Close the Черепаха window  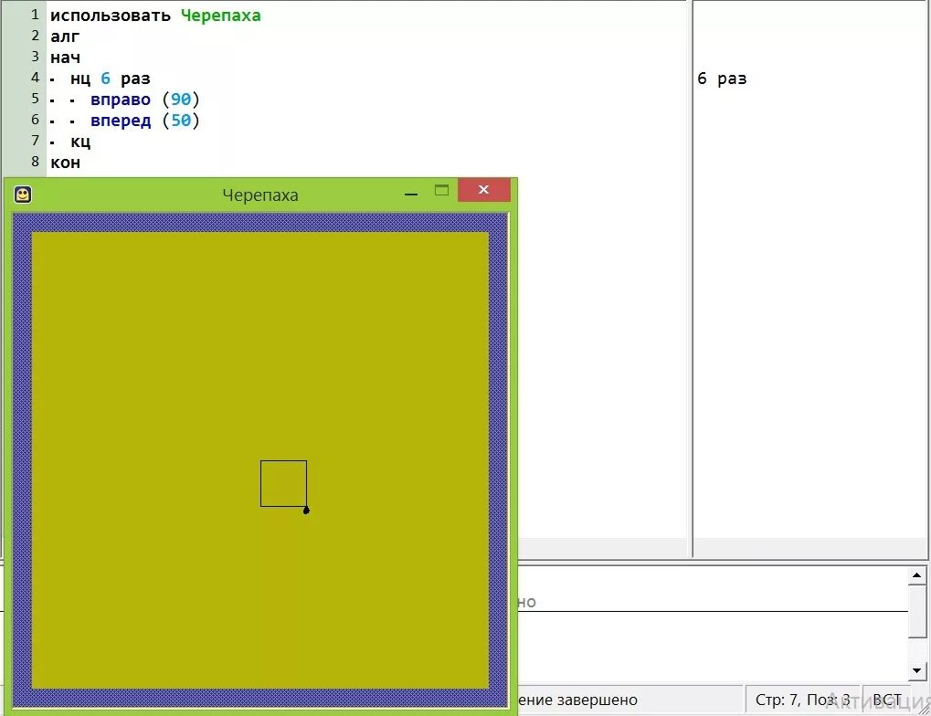(484, 190)
